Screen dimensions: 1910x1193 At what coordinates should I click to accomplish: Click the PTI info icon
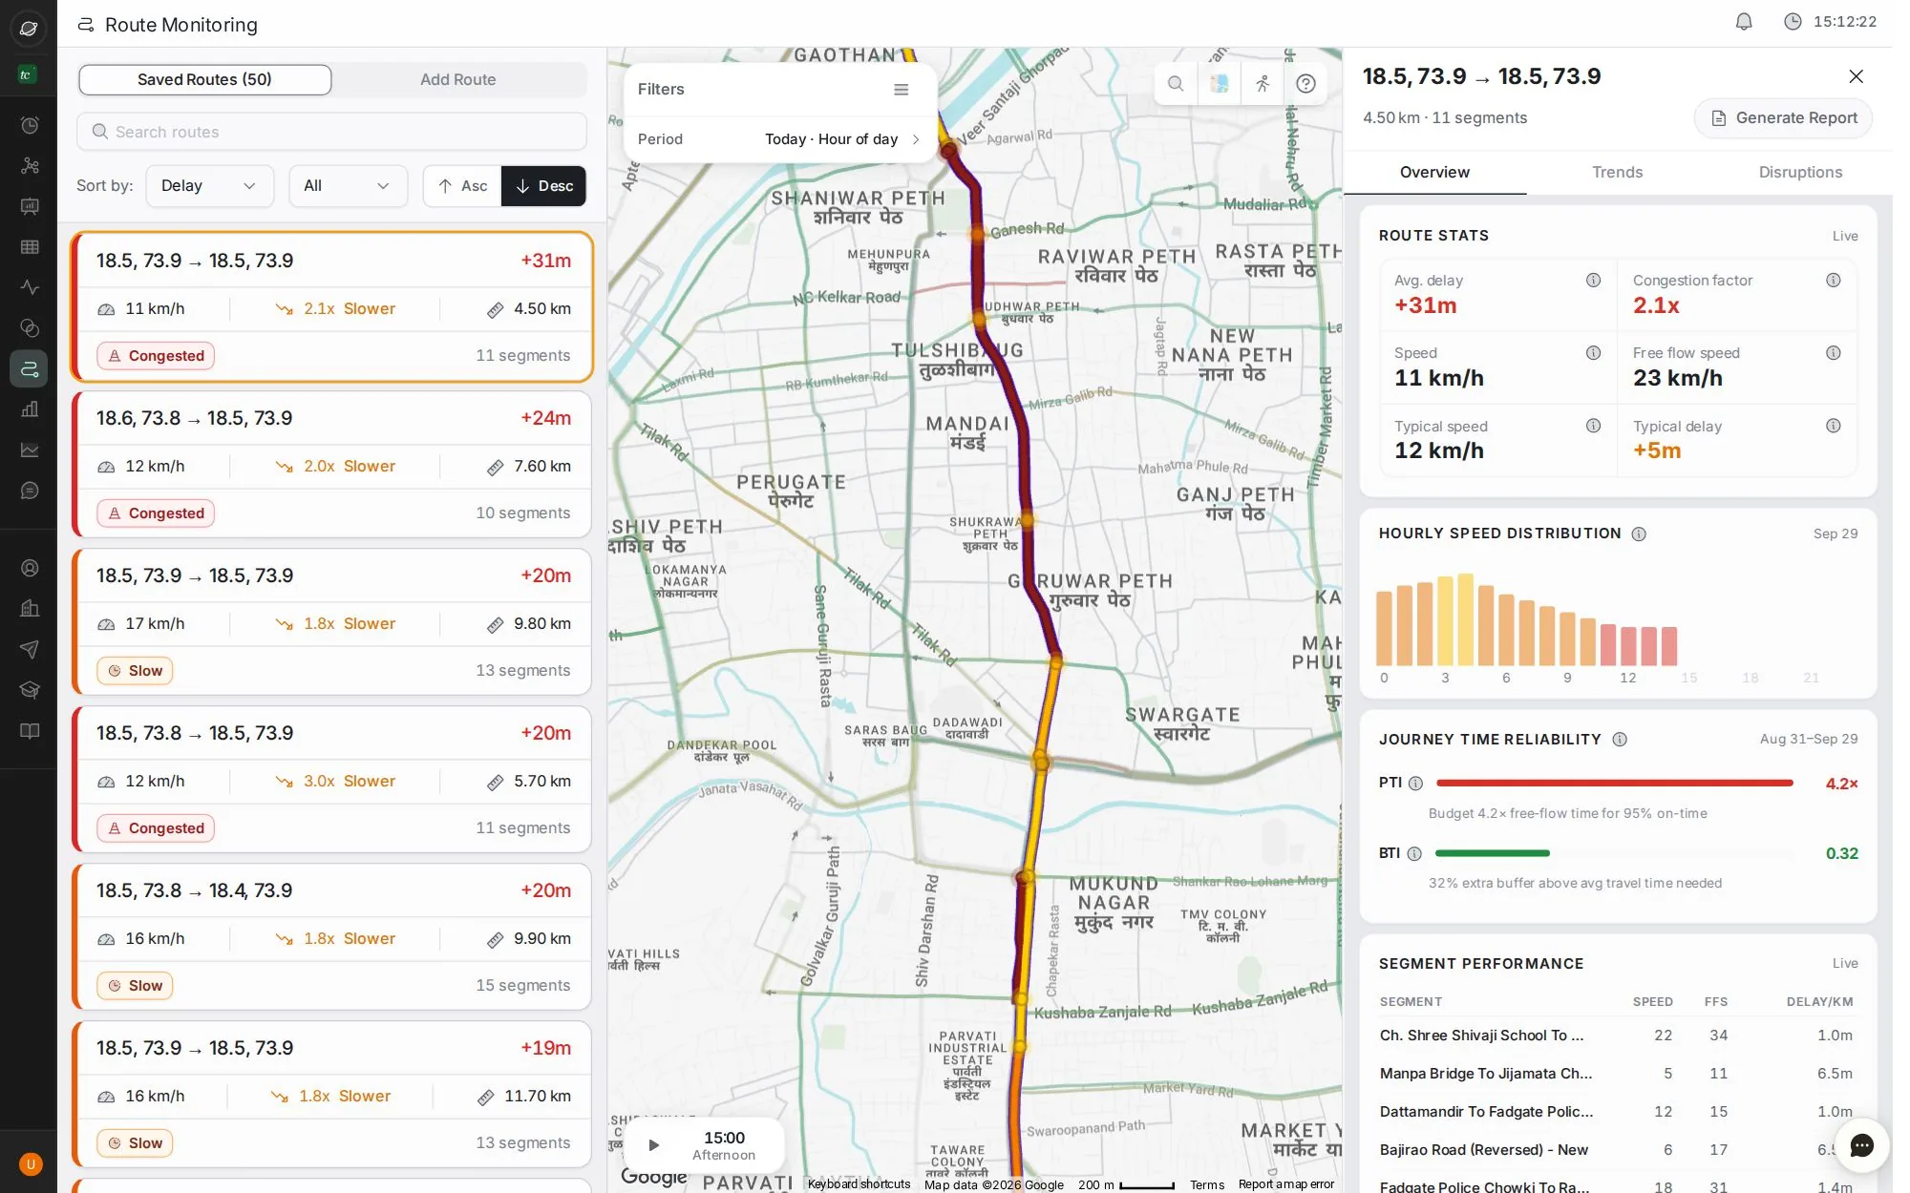(x=1415, y=784)
